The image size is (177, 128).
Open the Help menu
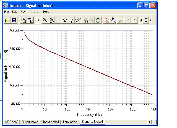(46, 12)
